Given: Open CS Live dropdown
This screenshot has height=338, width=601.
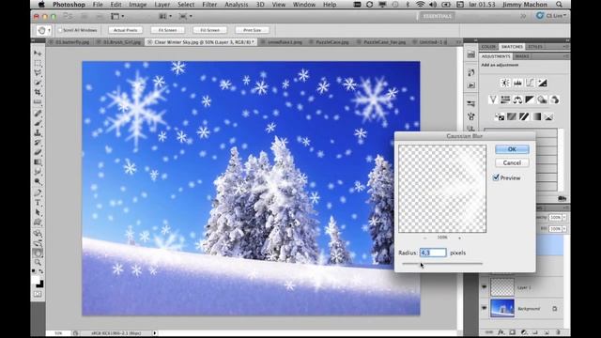Looking at the screenshot, I should pyautogui.click(x=551, y=16).
